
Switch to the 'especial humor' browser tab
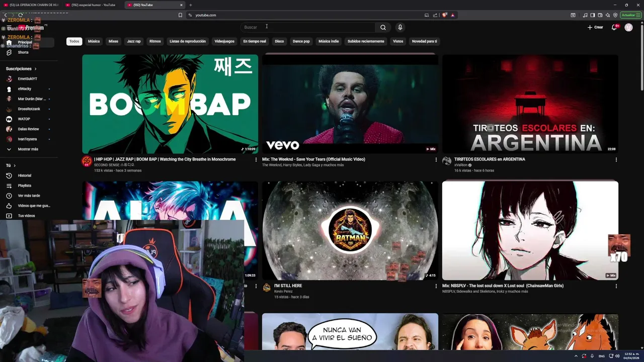(93, 5)
